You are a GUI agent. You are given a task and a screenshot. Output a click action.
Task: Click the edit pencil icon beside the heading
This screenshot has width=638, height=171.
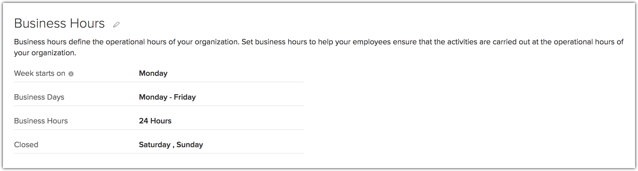click(117, 24)
